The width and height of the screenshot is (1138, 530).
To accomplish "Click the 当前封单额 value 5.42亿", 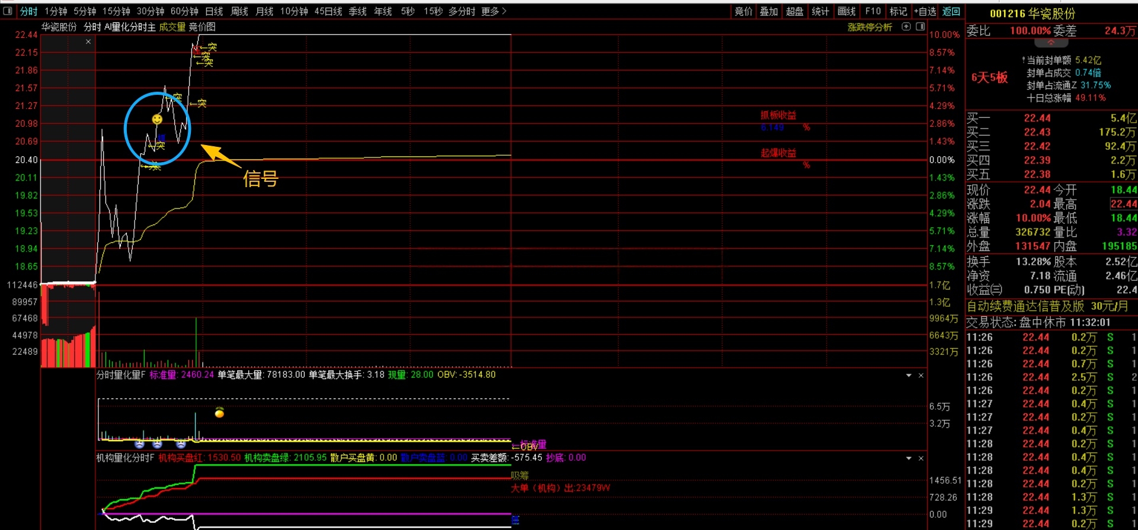I will [1088, 60].
